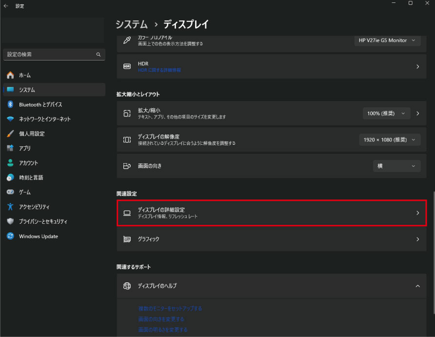The width and height of the screenshot is (435, 337).
Task: Select ホーム in the sidebar
Action: tap(25, 75)
